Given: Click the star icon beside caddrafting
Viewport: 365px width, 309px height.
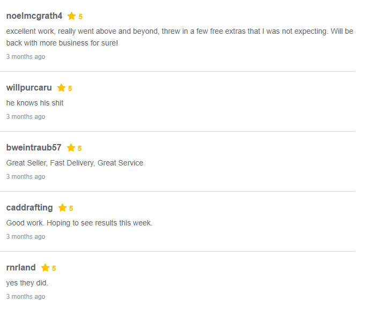Looking at the screenshot, I should tap(62, 208).
